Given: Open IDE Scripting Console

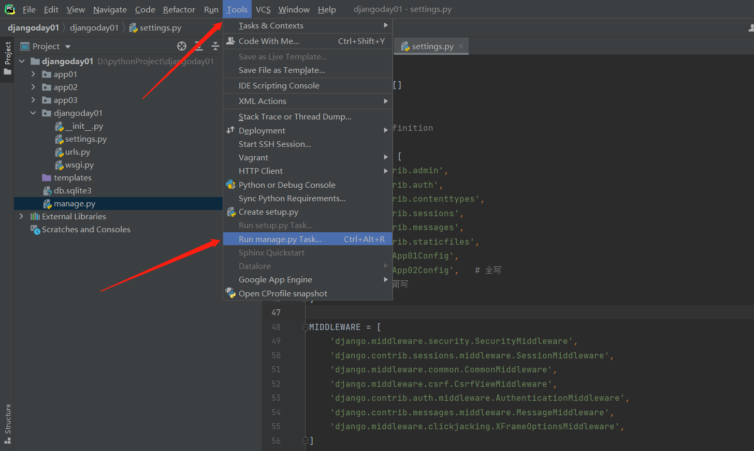Looking at the screenshot, I should point(308,86).
